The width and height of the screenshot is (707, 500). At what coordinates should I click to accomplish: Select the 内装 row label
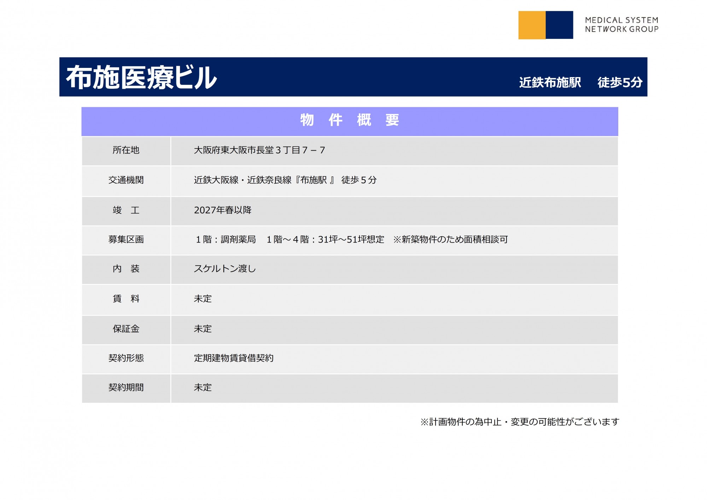point(126,269)
